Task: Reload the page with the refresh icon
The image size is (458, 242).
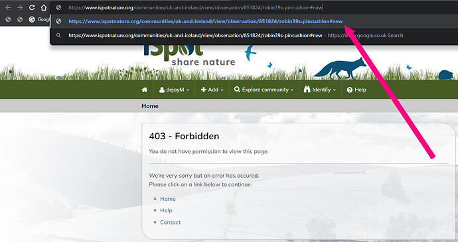Action: click(32, 7)
